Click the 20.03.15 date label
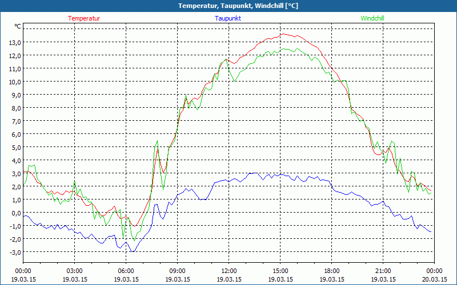Screen dimensions: 457x285 coord(434,279)
